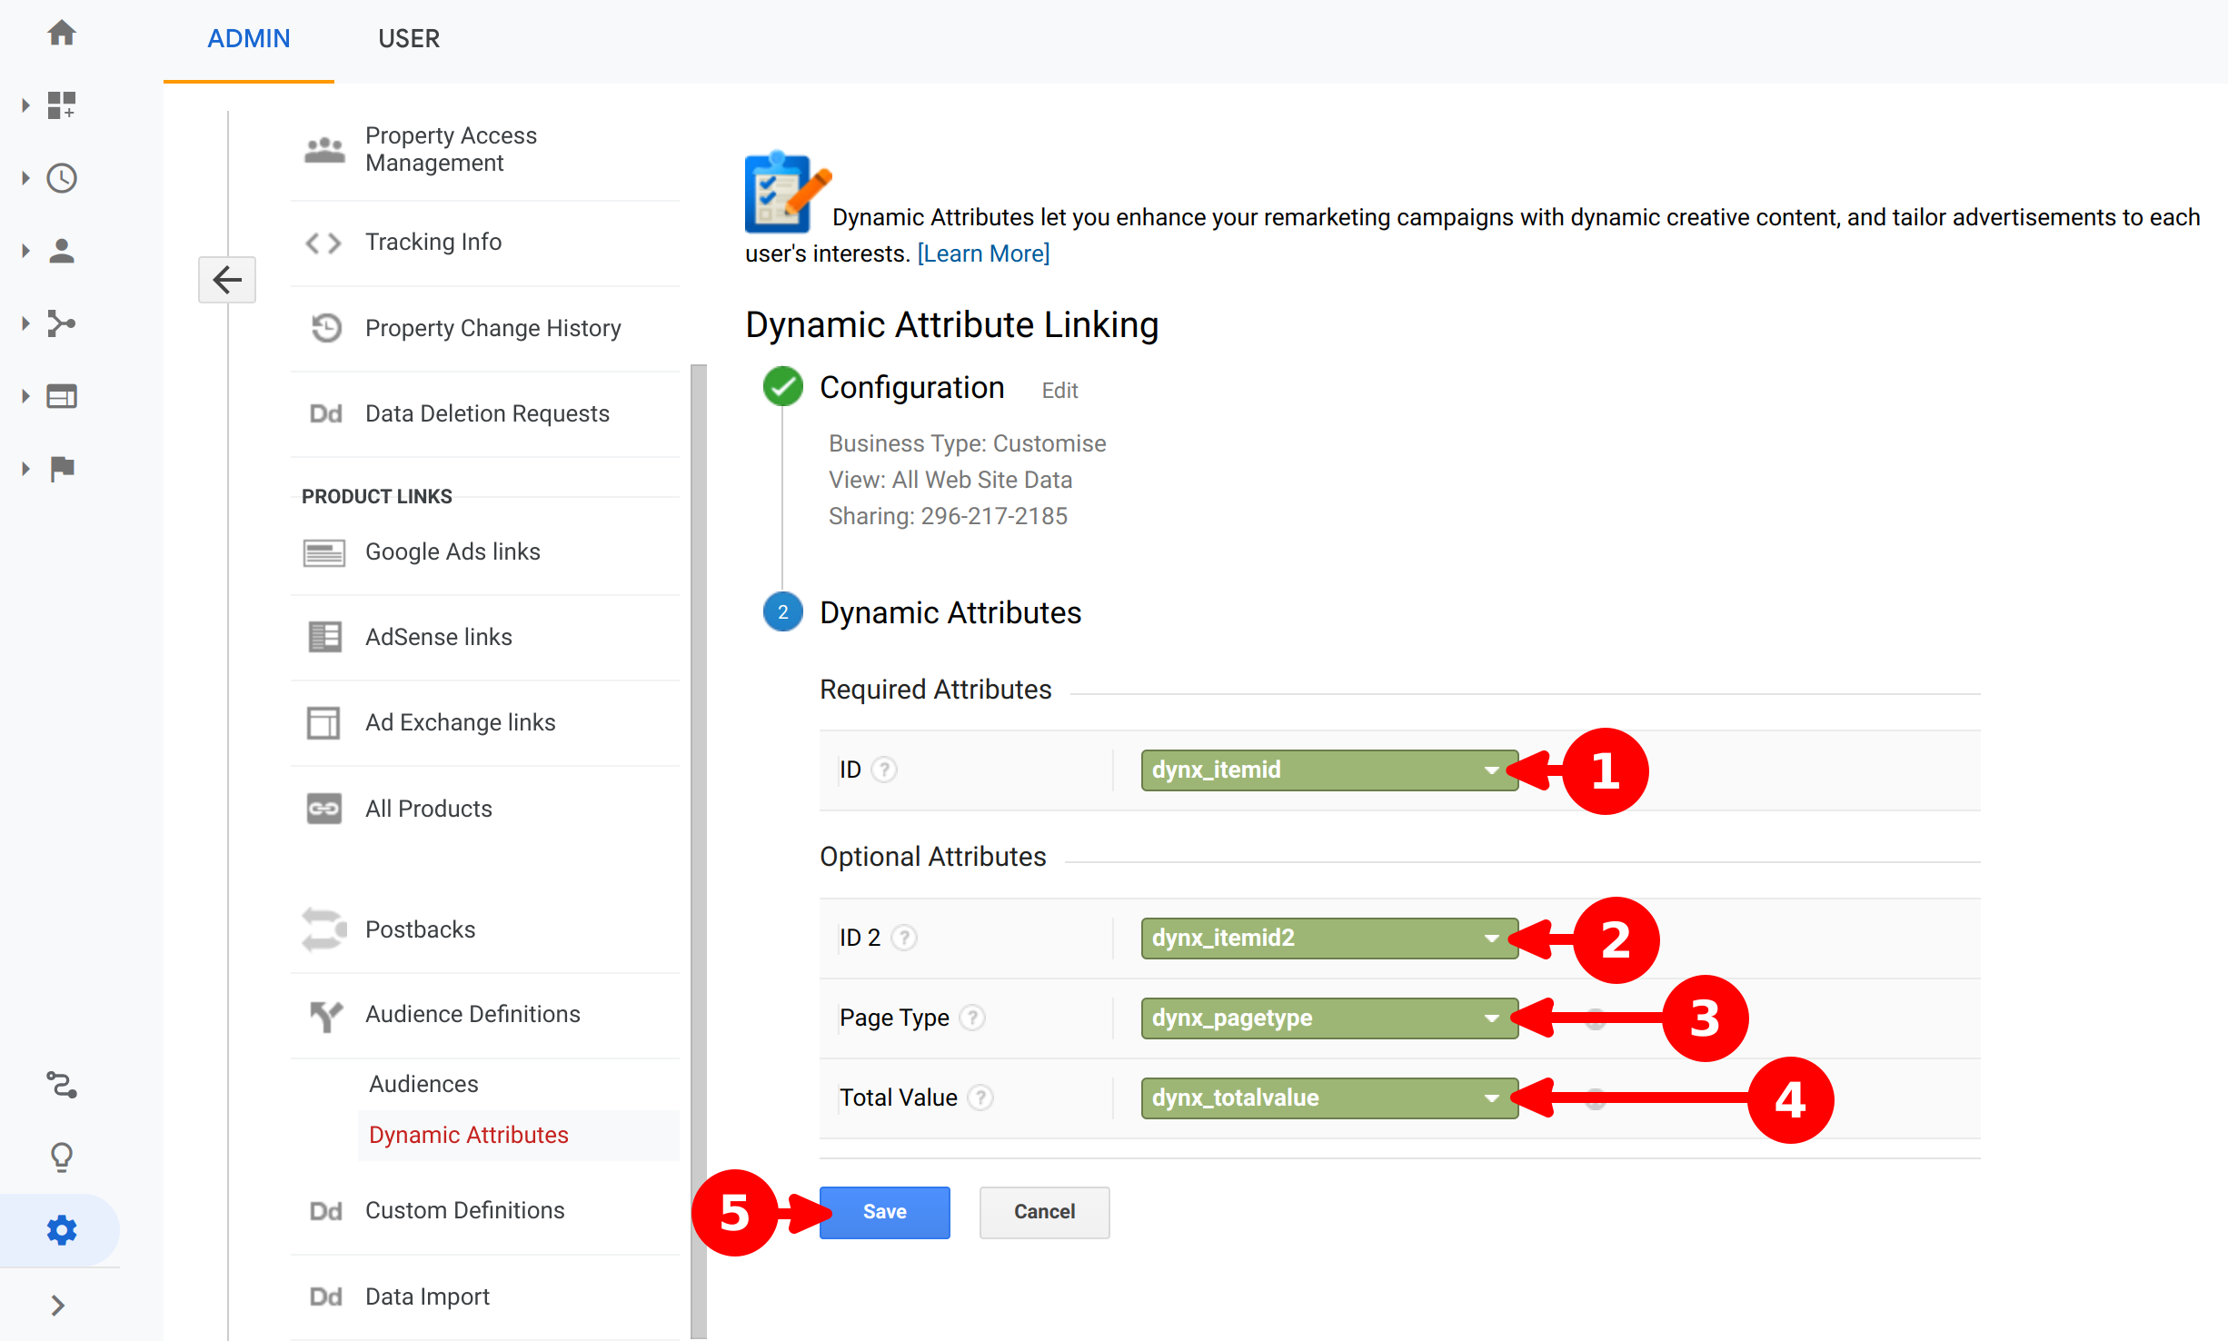Image resolution: width=2228 pixels, height=1341 pixels.
Task: Select Custom Definitions in the menu
Action: (x=464, y=1210)
